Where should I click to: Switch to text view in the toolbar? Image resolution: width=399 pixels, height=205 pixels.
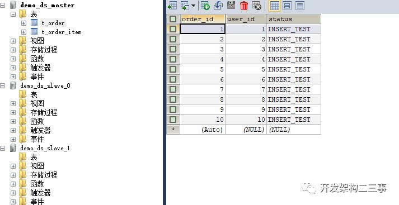(300, 6)
